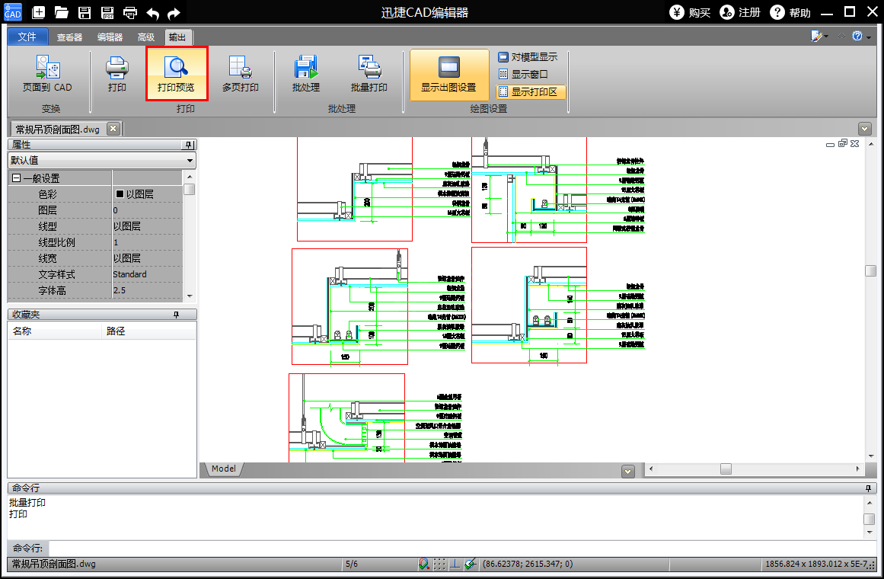Switch to the 高级 tab

point(146,37)
